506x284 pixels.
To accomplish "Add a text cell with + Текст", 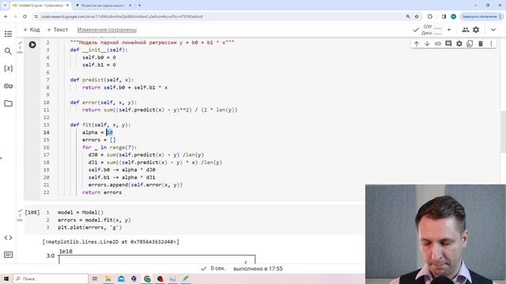I will click(58, 30).
